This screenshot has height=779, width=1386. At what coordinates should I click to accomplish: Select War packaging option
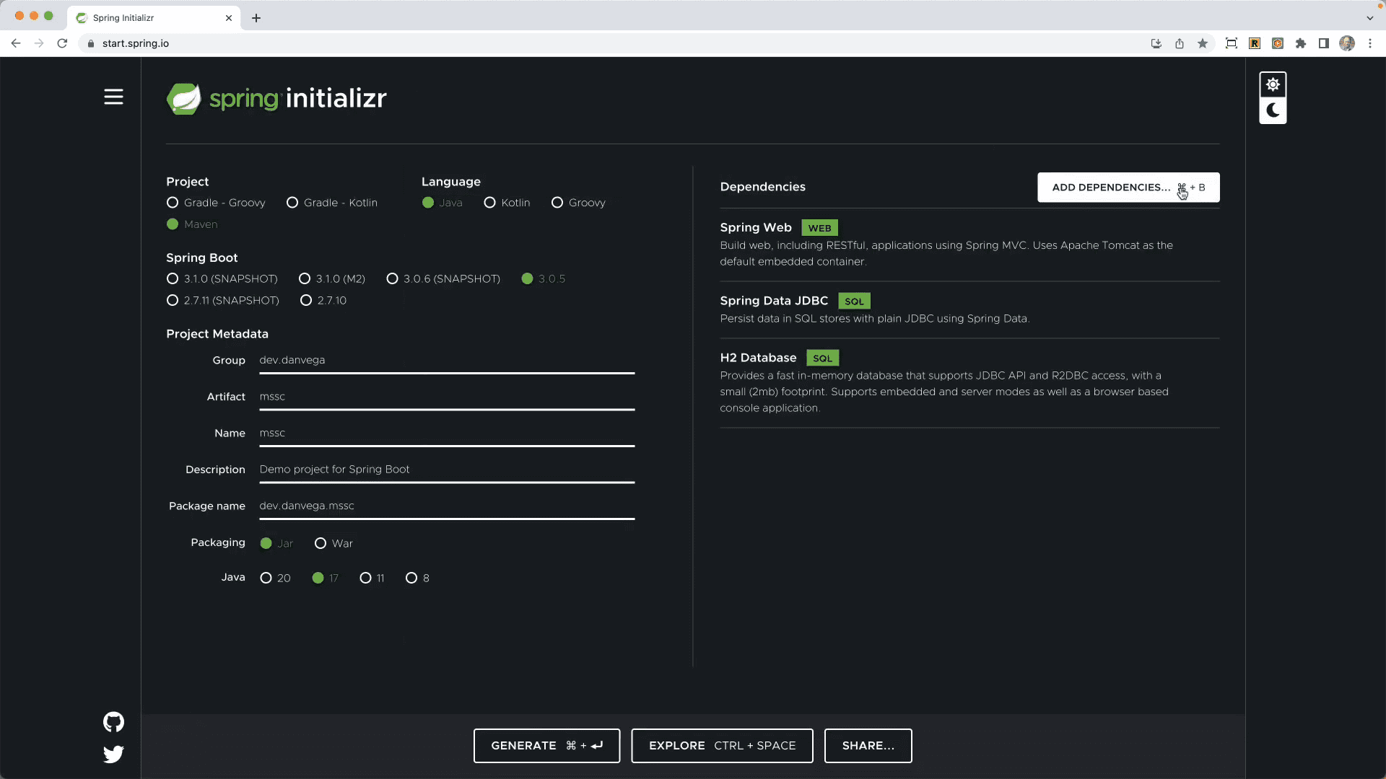click(321, 543)
